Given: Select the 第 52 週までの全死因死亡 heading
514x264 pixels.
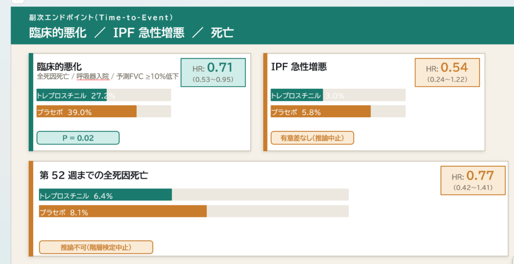Looking at the screenshot, I should coord(93,175).
